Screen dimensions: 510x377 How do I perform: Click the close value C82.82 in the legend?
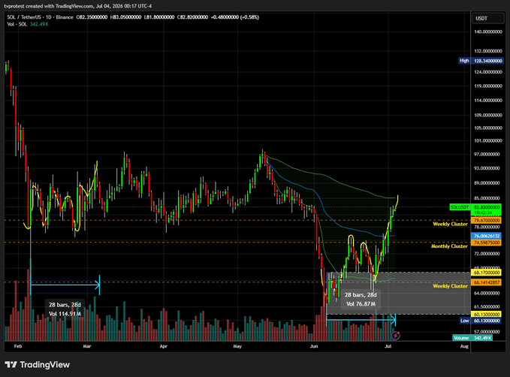tap(192, 17)
